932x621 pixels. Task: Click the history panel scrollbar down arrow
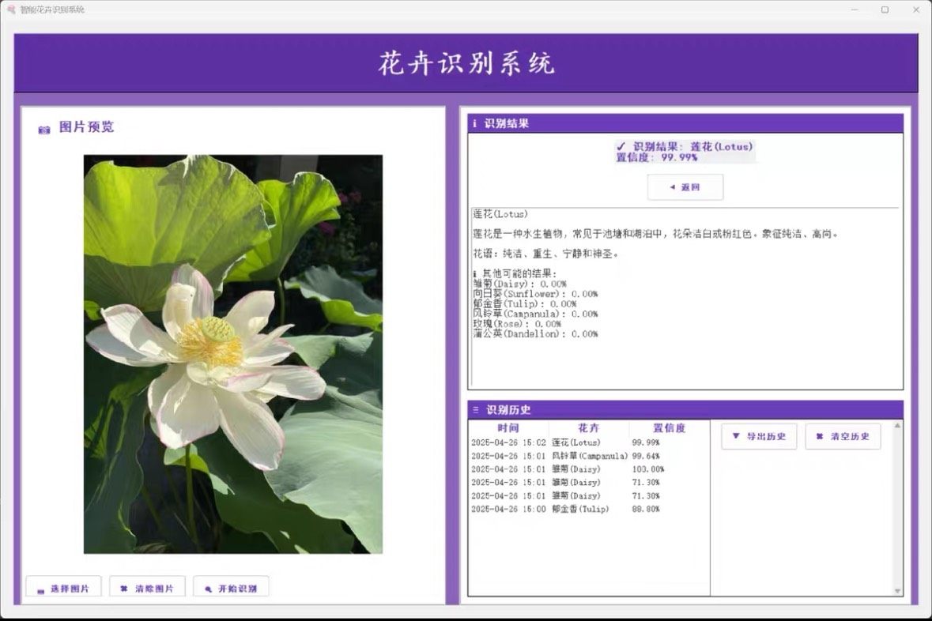coord(897,591)
